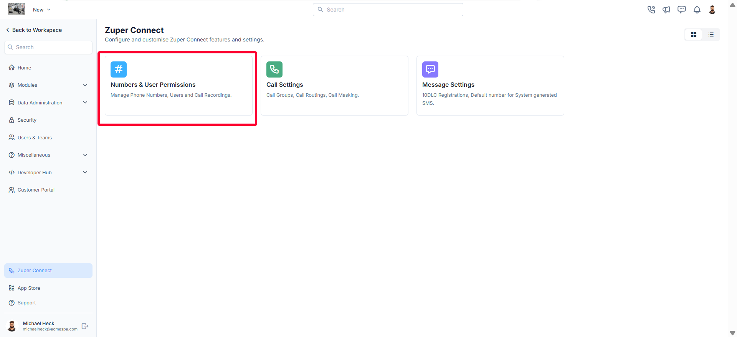Click the sidebar Search field
The width and height of the screenshot is (737, 337).
click(x=48, y=47)
